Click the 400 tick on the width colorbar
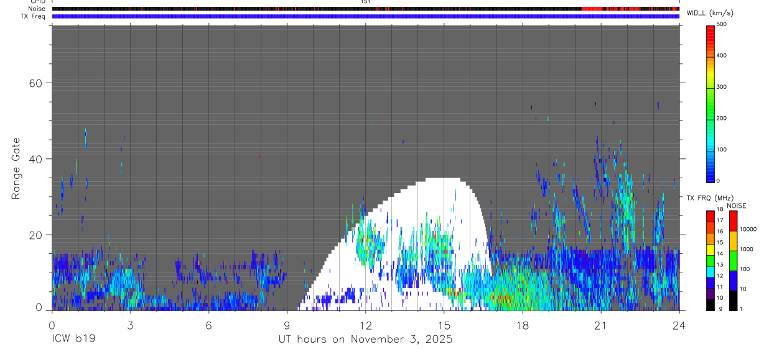This screenshot has width=764, height=352. pyautogui.click(x=722, y=55)
